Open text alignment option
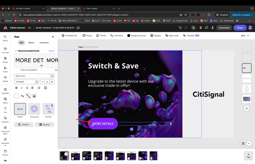 click(33, 88)
